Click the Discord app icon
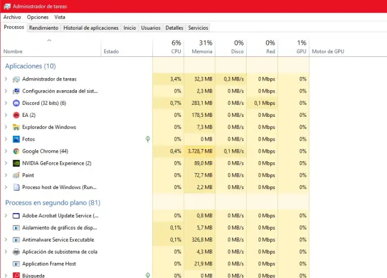Image resolution: width=387 pixels, height=278 pixels. point(16,103)
